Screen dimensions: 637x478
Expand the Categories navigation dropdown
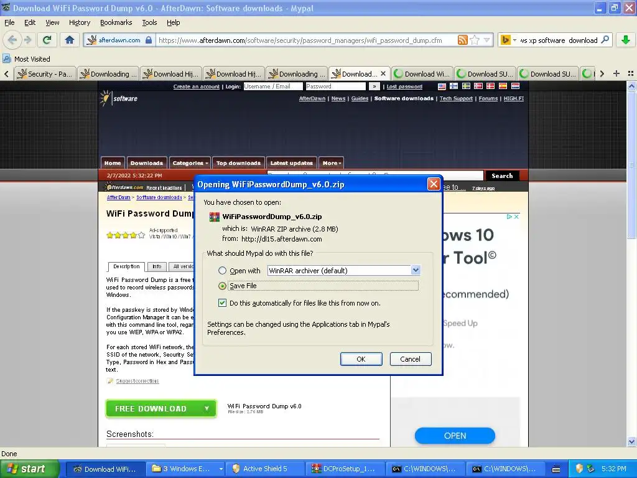click(190, 163)
